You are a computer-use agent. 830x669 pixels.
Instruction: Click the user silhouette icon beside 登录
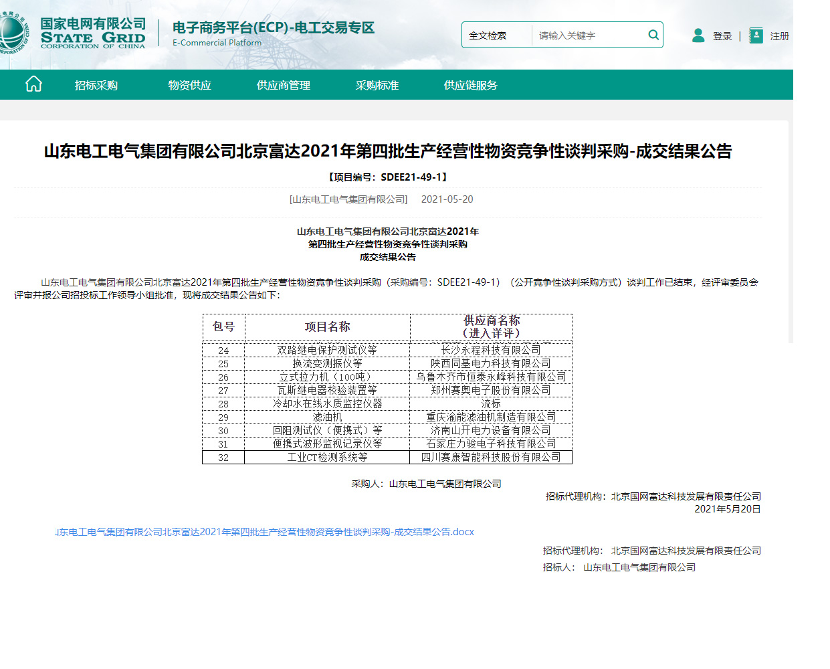click(x=698, y=36)
